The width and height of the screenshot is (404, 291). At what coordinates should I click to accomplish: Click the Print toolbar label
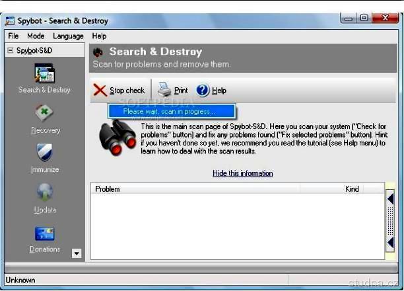[x=181, y=91]
